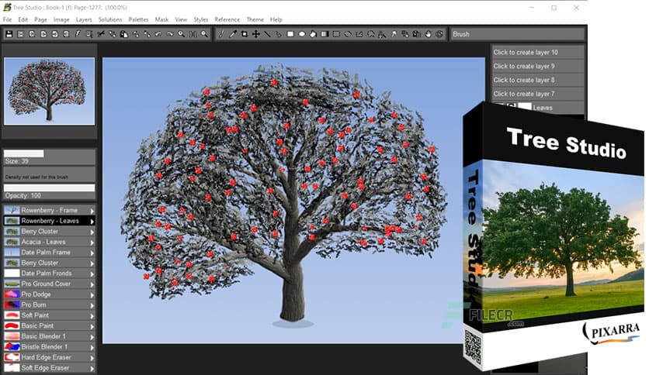Select the Ellipse shape tool
This screenshot has height=375, width=649.
(302, 34)
